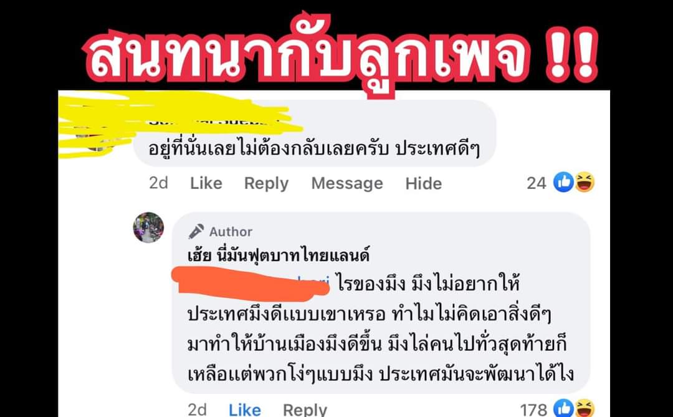Viewport: 673px width, 417px height.
Task: Reply to the author's comment
Action: tap(305, 410)
